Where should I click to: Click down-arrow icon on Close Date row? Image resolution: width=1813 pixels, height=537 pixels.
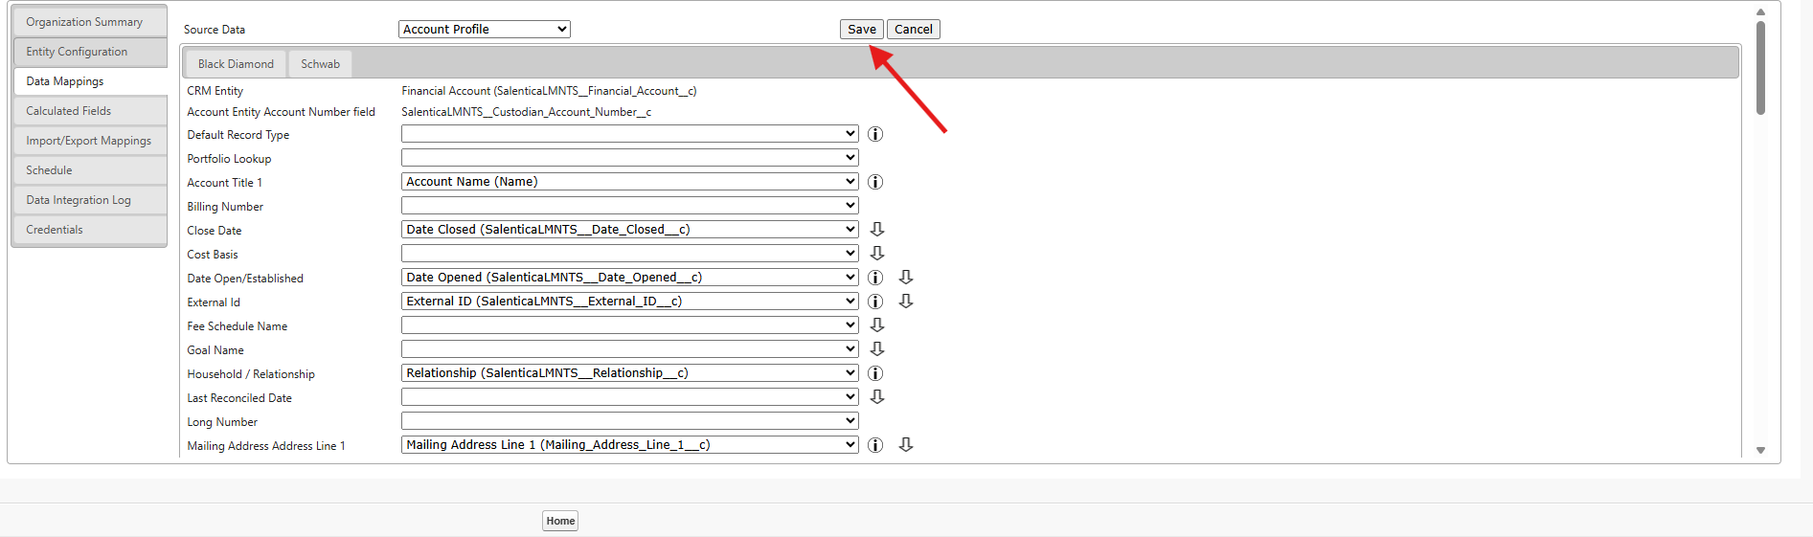[x=876, y=230]
